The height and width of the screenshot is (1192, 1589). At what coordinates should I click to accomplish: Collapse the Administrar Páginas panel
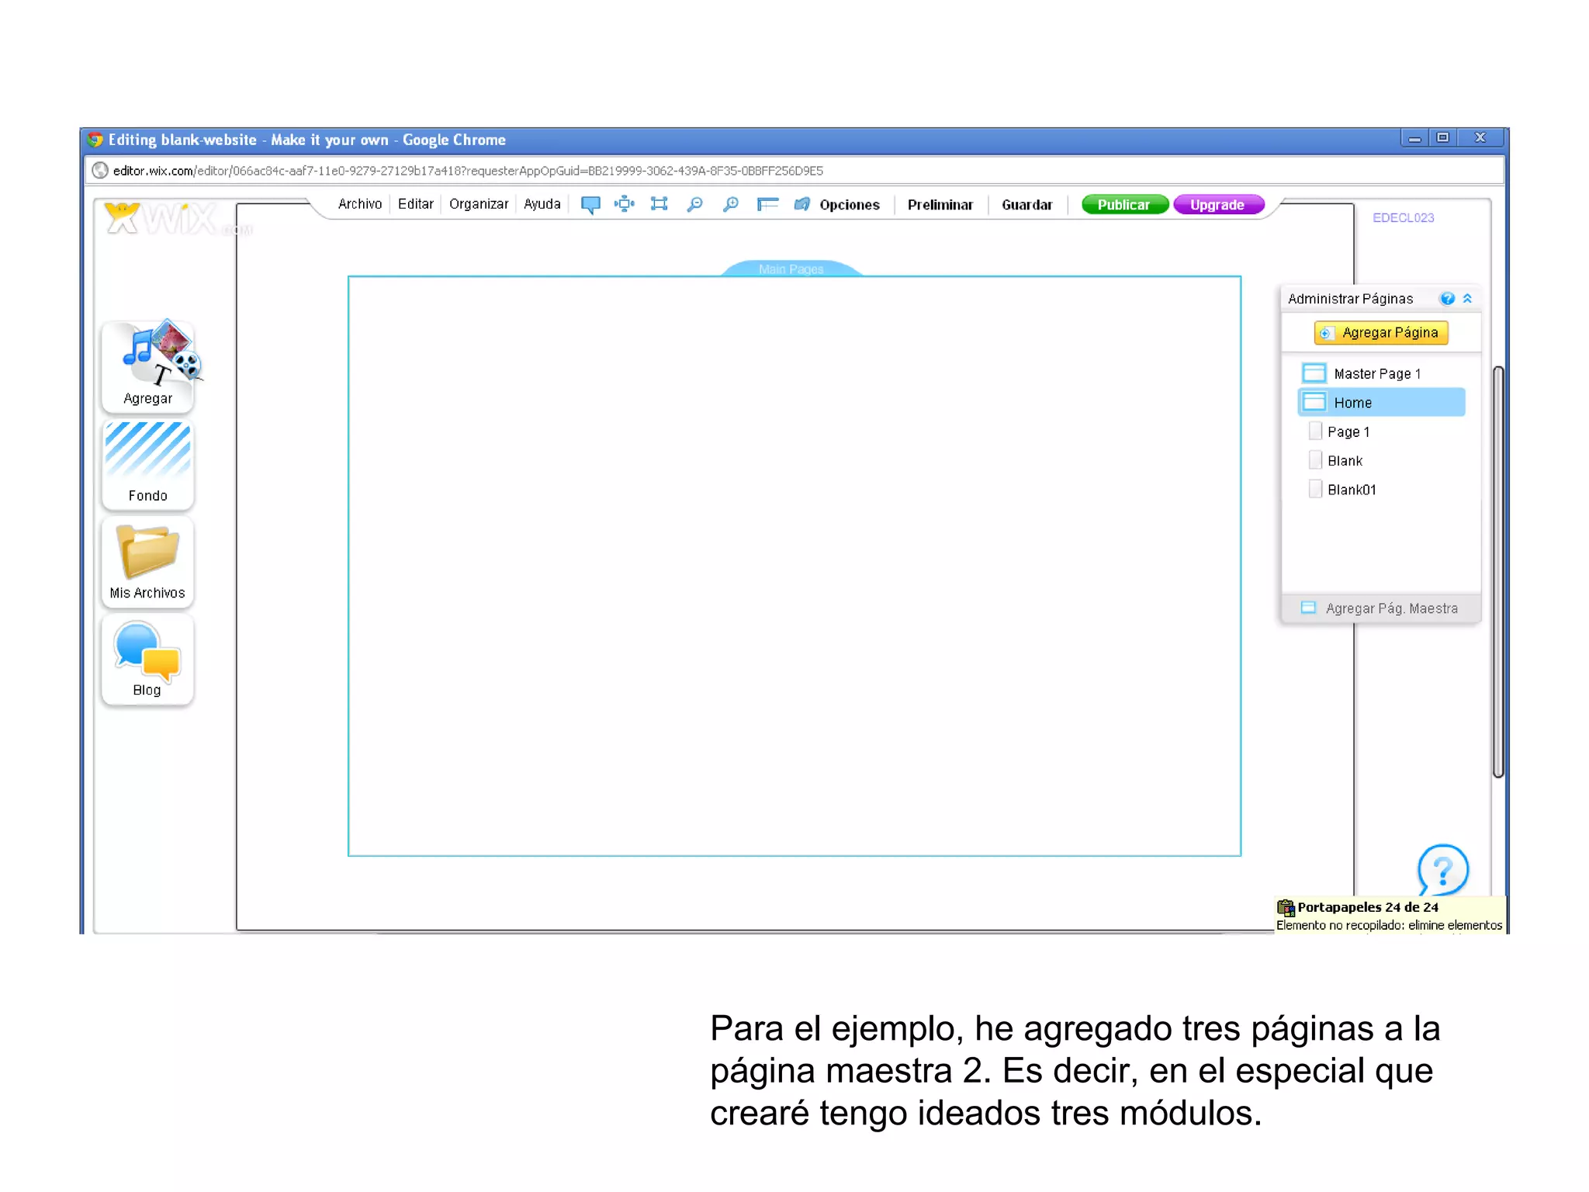[x=1467, y=299]
